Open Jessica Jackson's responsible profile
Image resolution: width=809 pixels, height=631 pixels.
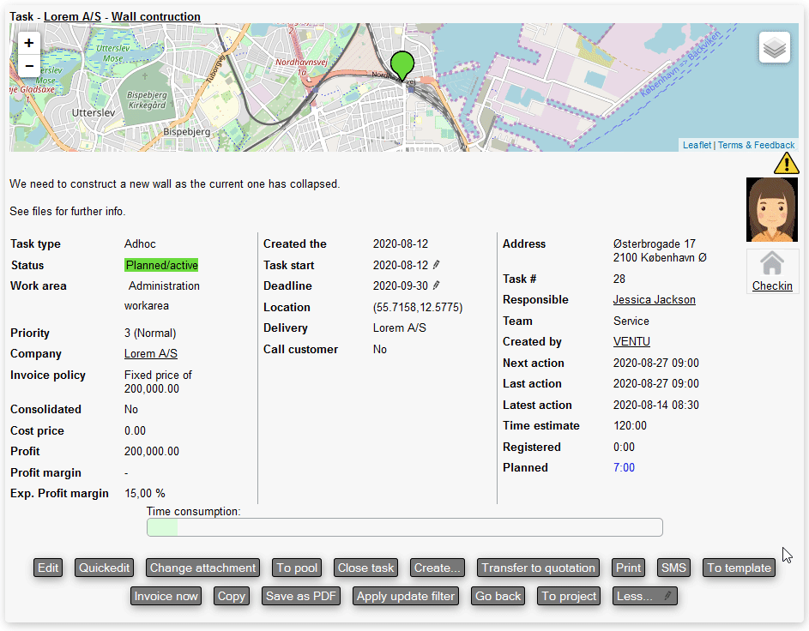click(654, 300)
